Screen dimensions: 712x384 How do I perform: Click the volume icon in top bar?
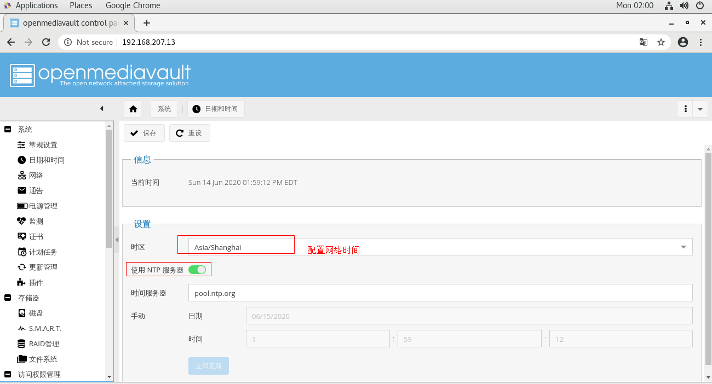[684, 5]
